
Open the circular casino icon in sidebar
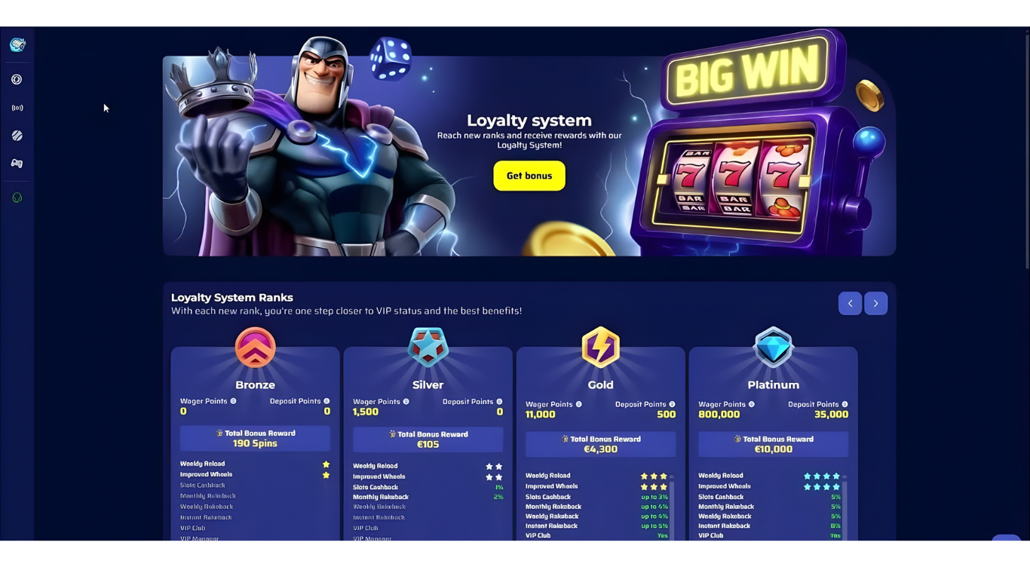pos(17,79)
